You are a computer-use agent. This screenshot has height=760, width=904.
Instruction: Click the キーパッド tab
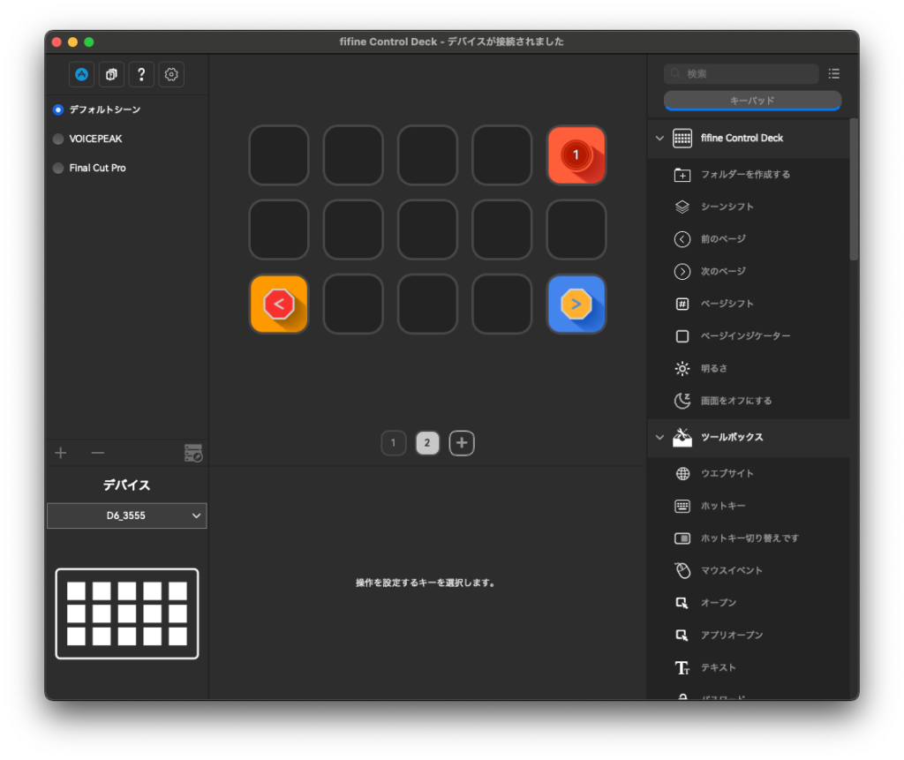pos(752,102)
